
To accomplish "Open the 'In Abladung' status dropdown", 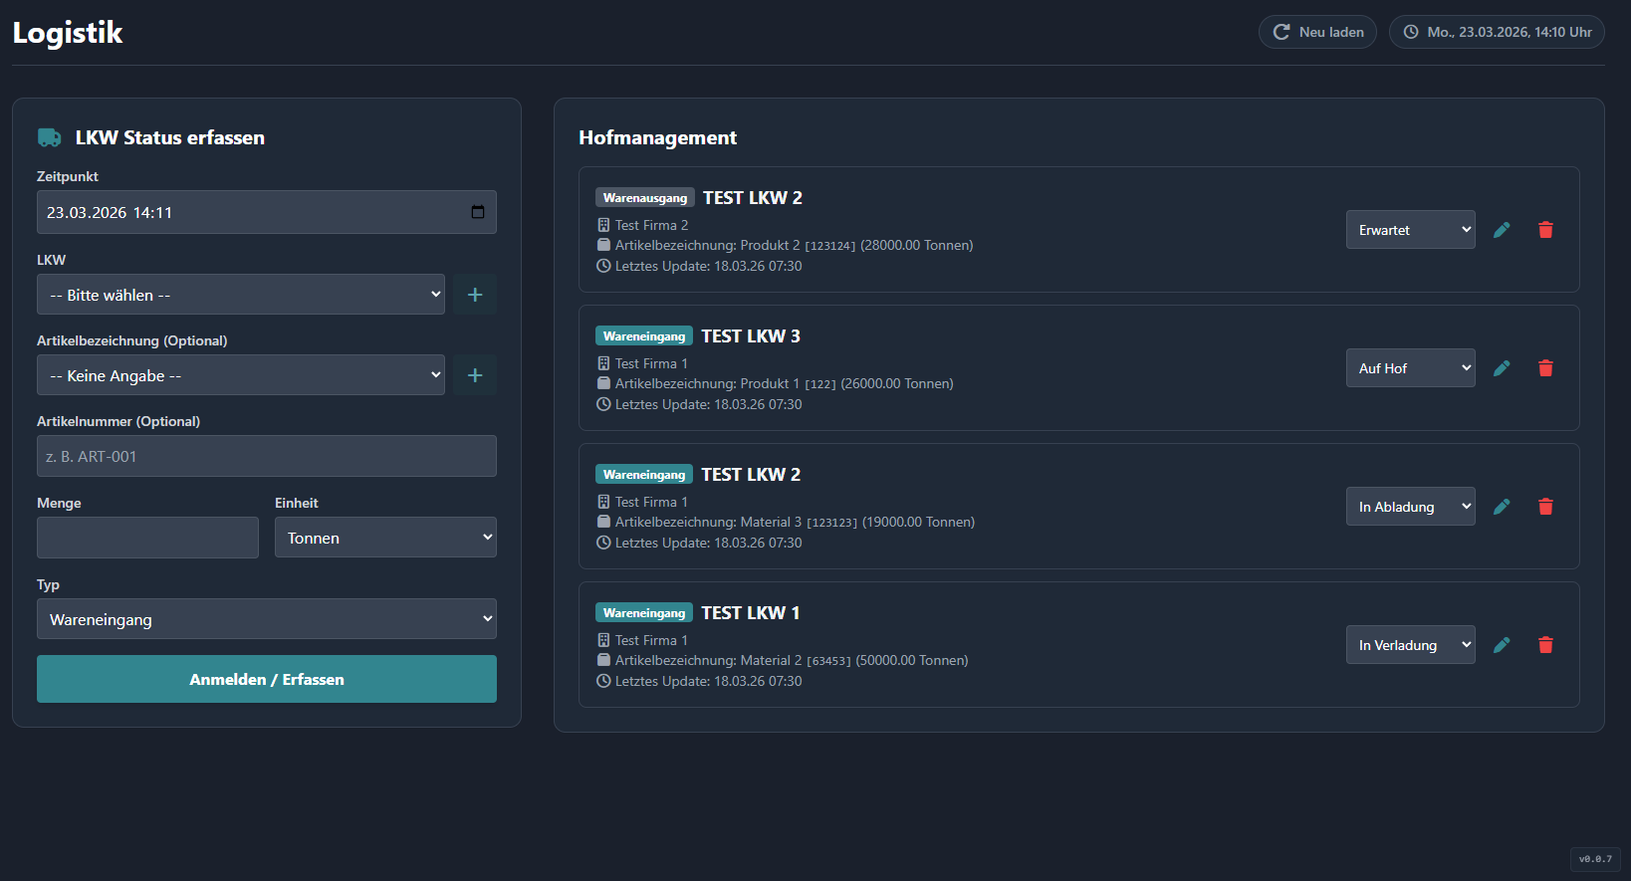I will pyautogui.click(x=1410, y=507).
